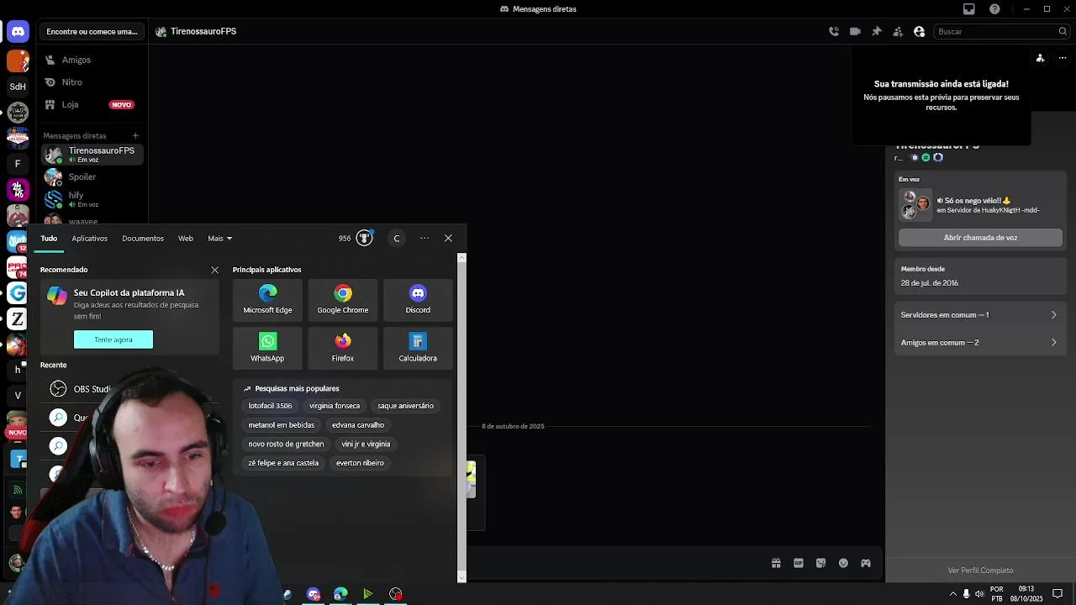The image size is (1076, 605).
Task: Select the F server icon
Action: (18, 164)
